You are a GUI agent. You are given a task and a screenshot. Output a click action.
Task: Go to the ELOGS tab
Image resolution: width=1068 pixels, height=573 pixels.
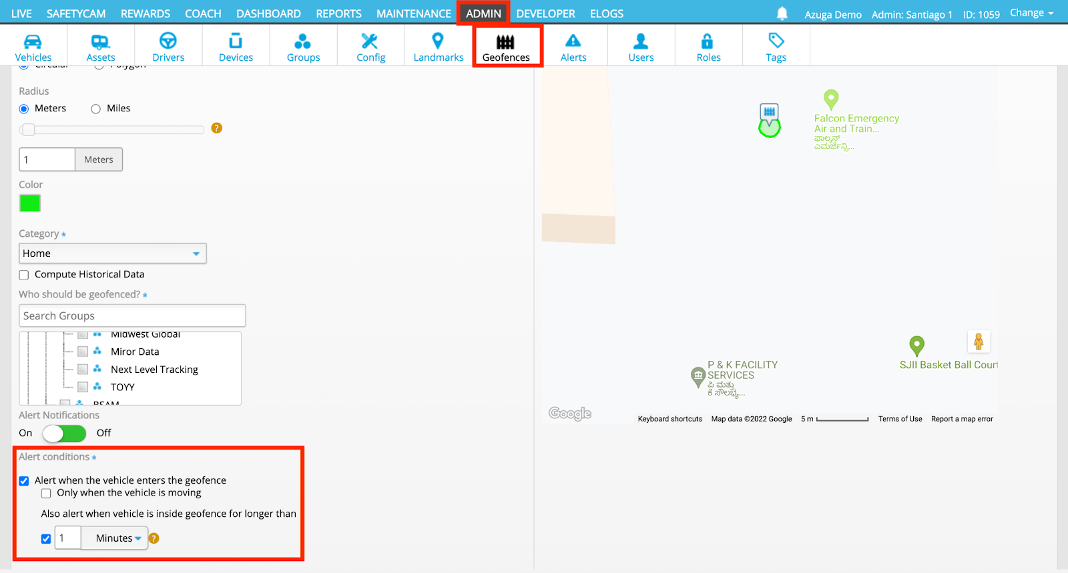click(x=607, y=13)
